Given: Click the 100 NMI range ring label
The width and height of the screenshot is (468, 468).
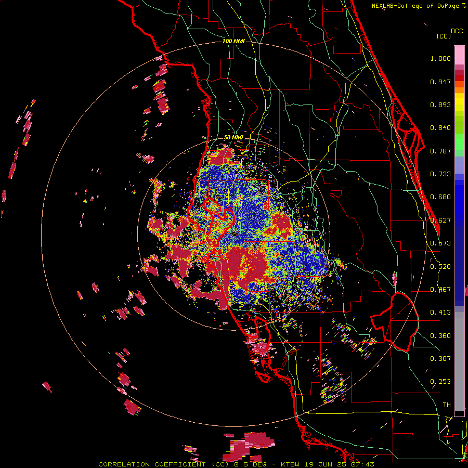Looking at the screenshot, I should [x=233, y=41].
